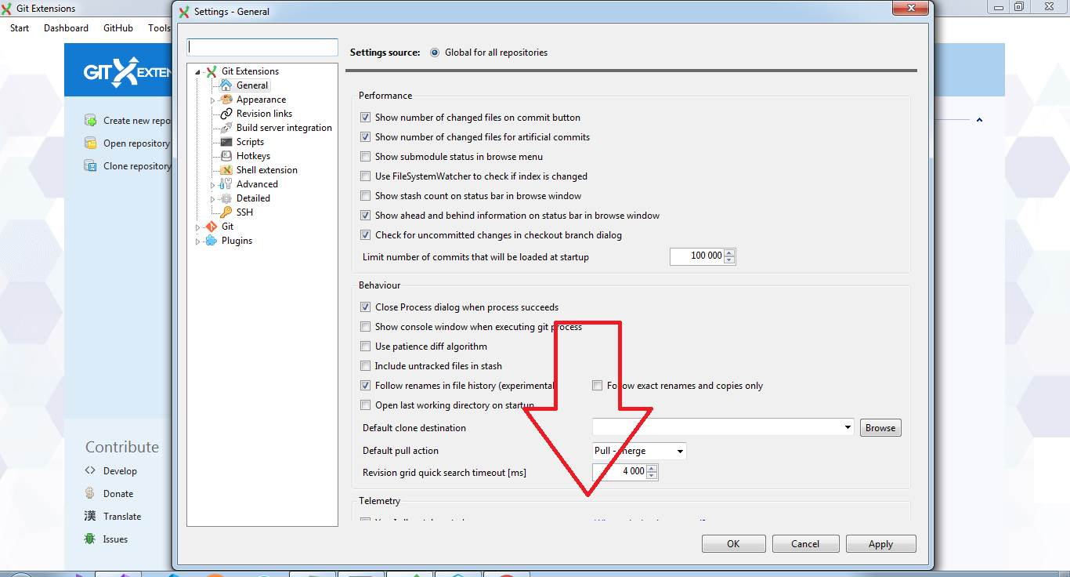Viewport: 1070px width, 577px height.
Task: Disable Close Process dialog when process succeeds
Action: click(x=365, y=307)
